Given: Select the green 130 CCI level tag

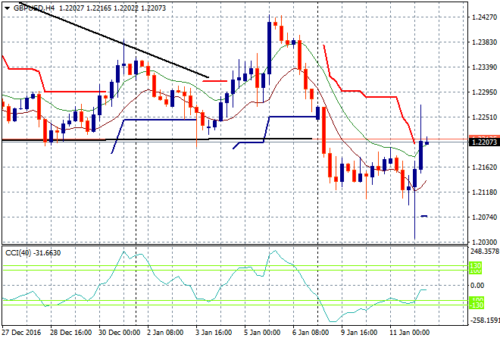Looking at the screenshot, I should (x=476, y=266).
